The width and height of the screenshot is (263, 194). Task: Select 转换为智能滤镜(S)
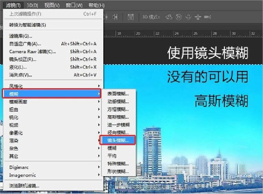pos(27,25)
